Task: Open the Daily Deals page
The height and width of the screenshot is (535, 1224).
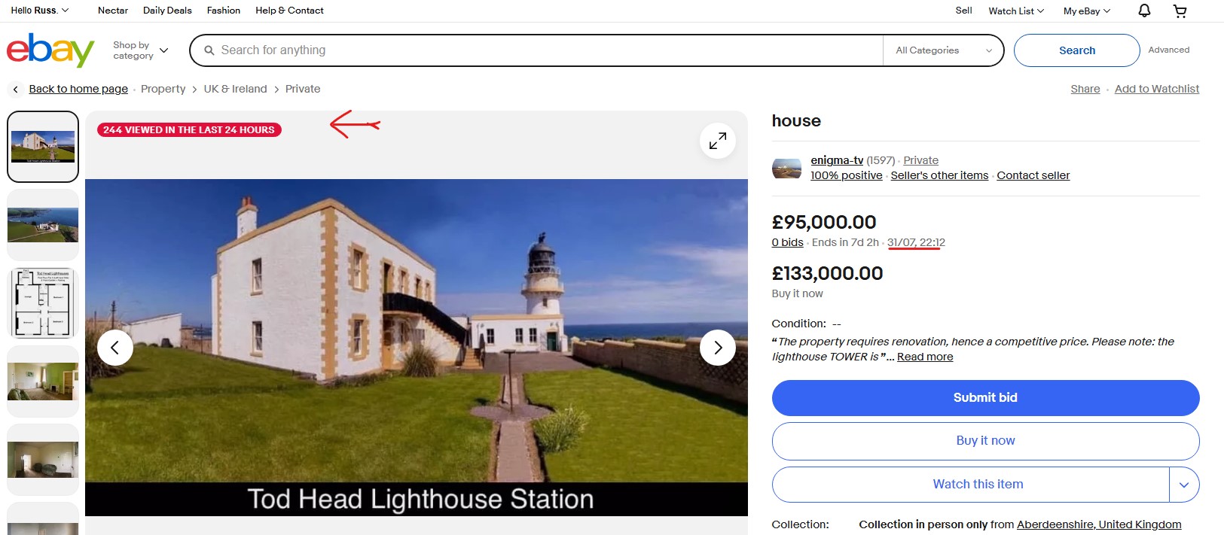Action: pyautogui.click(x=167, y=11)
